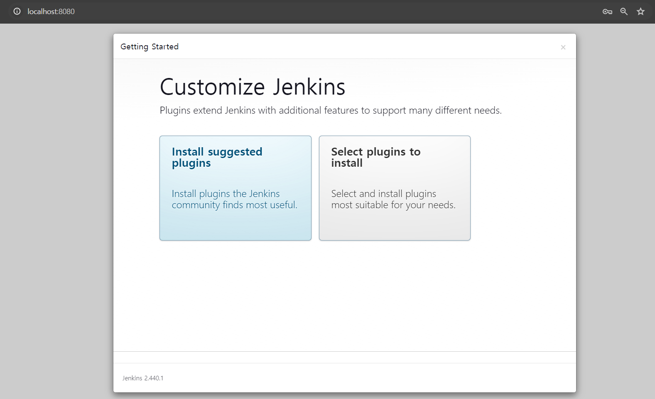Close the Getting Started dialog

[x=563, y=47]
